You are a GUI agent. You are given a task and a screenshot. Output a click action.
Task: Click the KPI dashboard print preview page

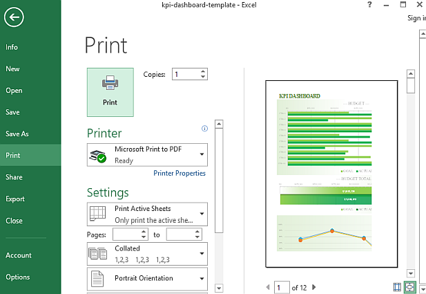click(x=331, y=174)
